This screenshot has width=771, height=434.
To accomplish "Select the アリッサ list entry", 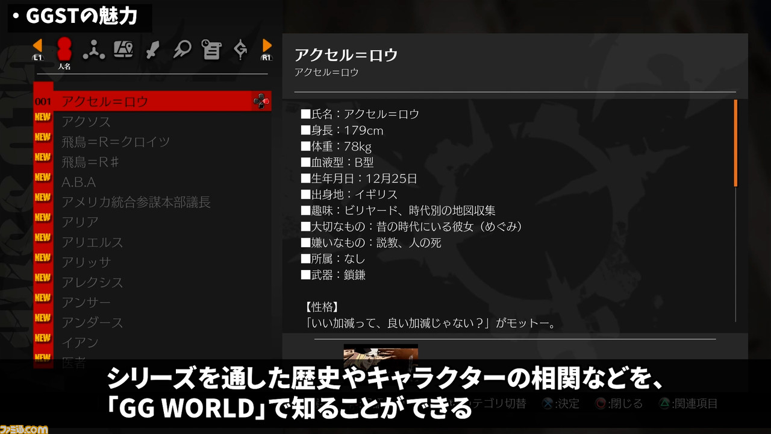I will 86,262.
